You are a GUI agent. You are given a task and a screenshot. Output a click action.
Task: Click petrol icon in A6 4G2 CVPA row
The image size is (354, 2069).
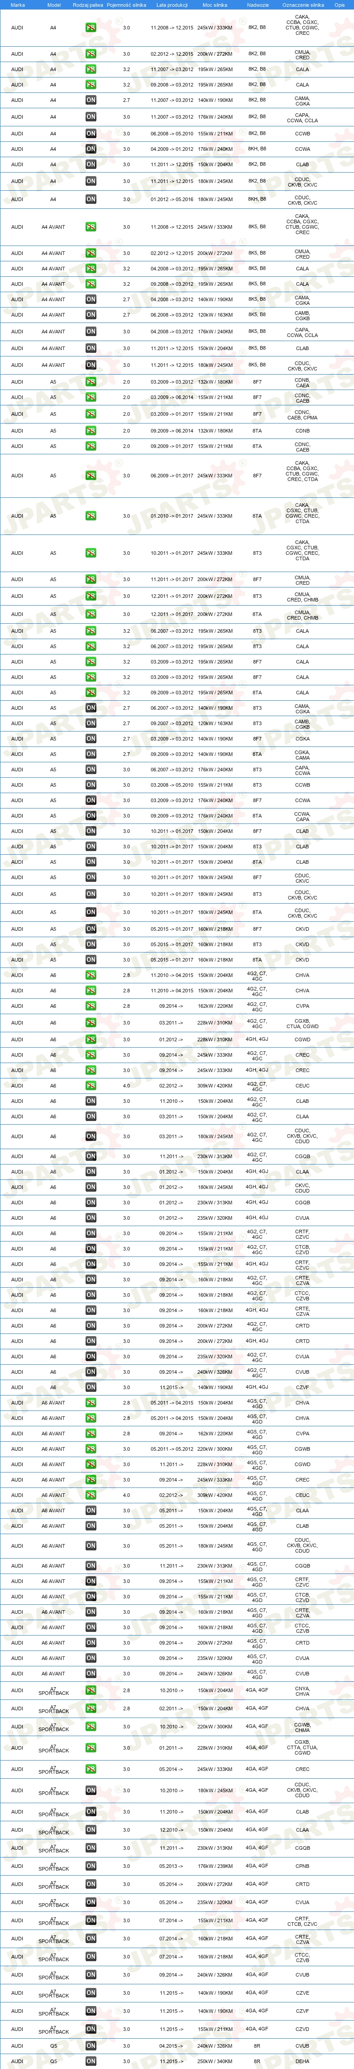(x=91, y=1006)
